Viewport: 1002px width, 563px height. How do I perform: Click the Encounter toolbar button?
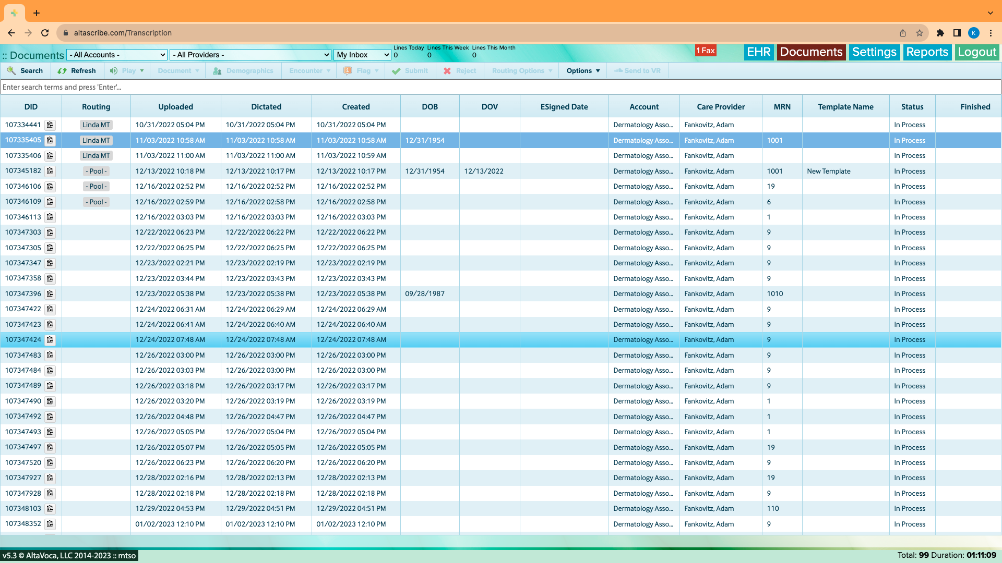tap(308, 70)
